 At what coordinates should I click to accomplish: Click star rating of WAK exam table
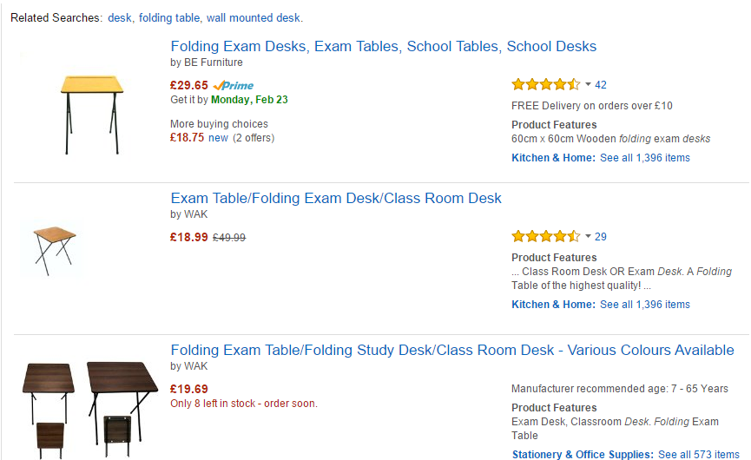click(x=545, y=236)
